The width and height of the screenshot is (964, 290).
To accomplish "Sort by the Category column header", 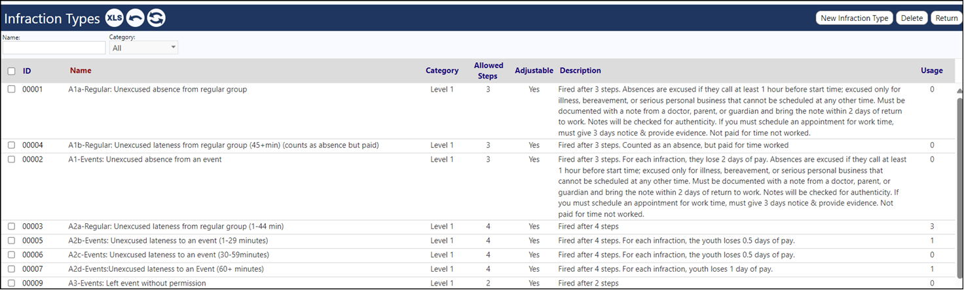I will tap(442, 71).
